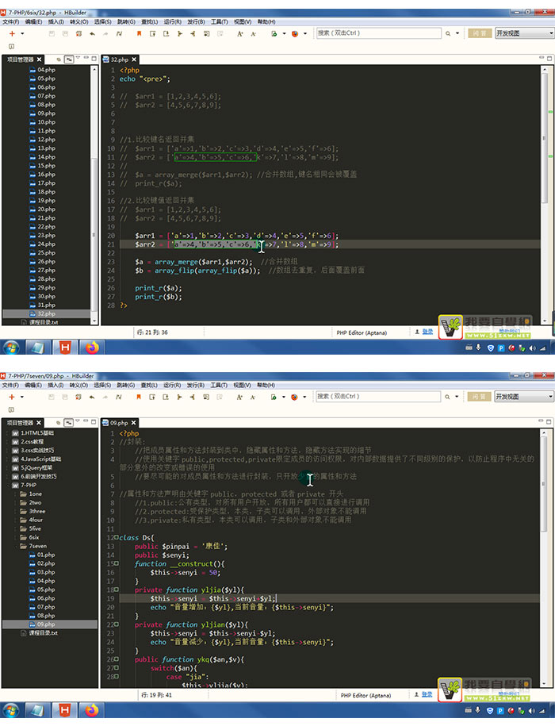This screenshot has height=726, width=555.
Task: Click 登录 link in 32.php status bar
Action: coord(428,332)
